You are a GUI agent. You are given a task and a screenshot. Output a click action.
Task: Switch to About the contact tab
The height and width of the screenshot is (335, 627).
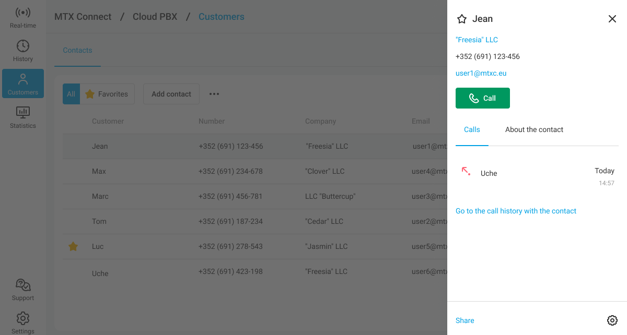tap(534, 129)
